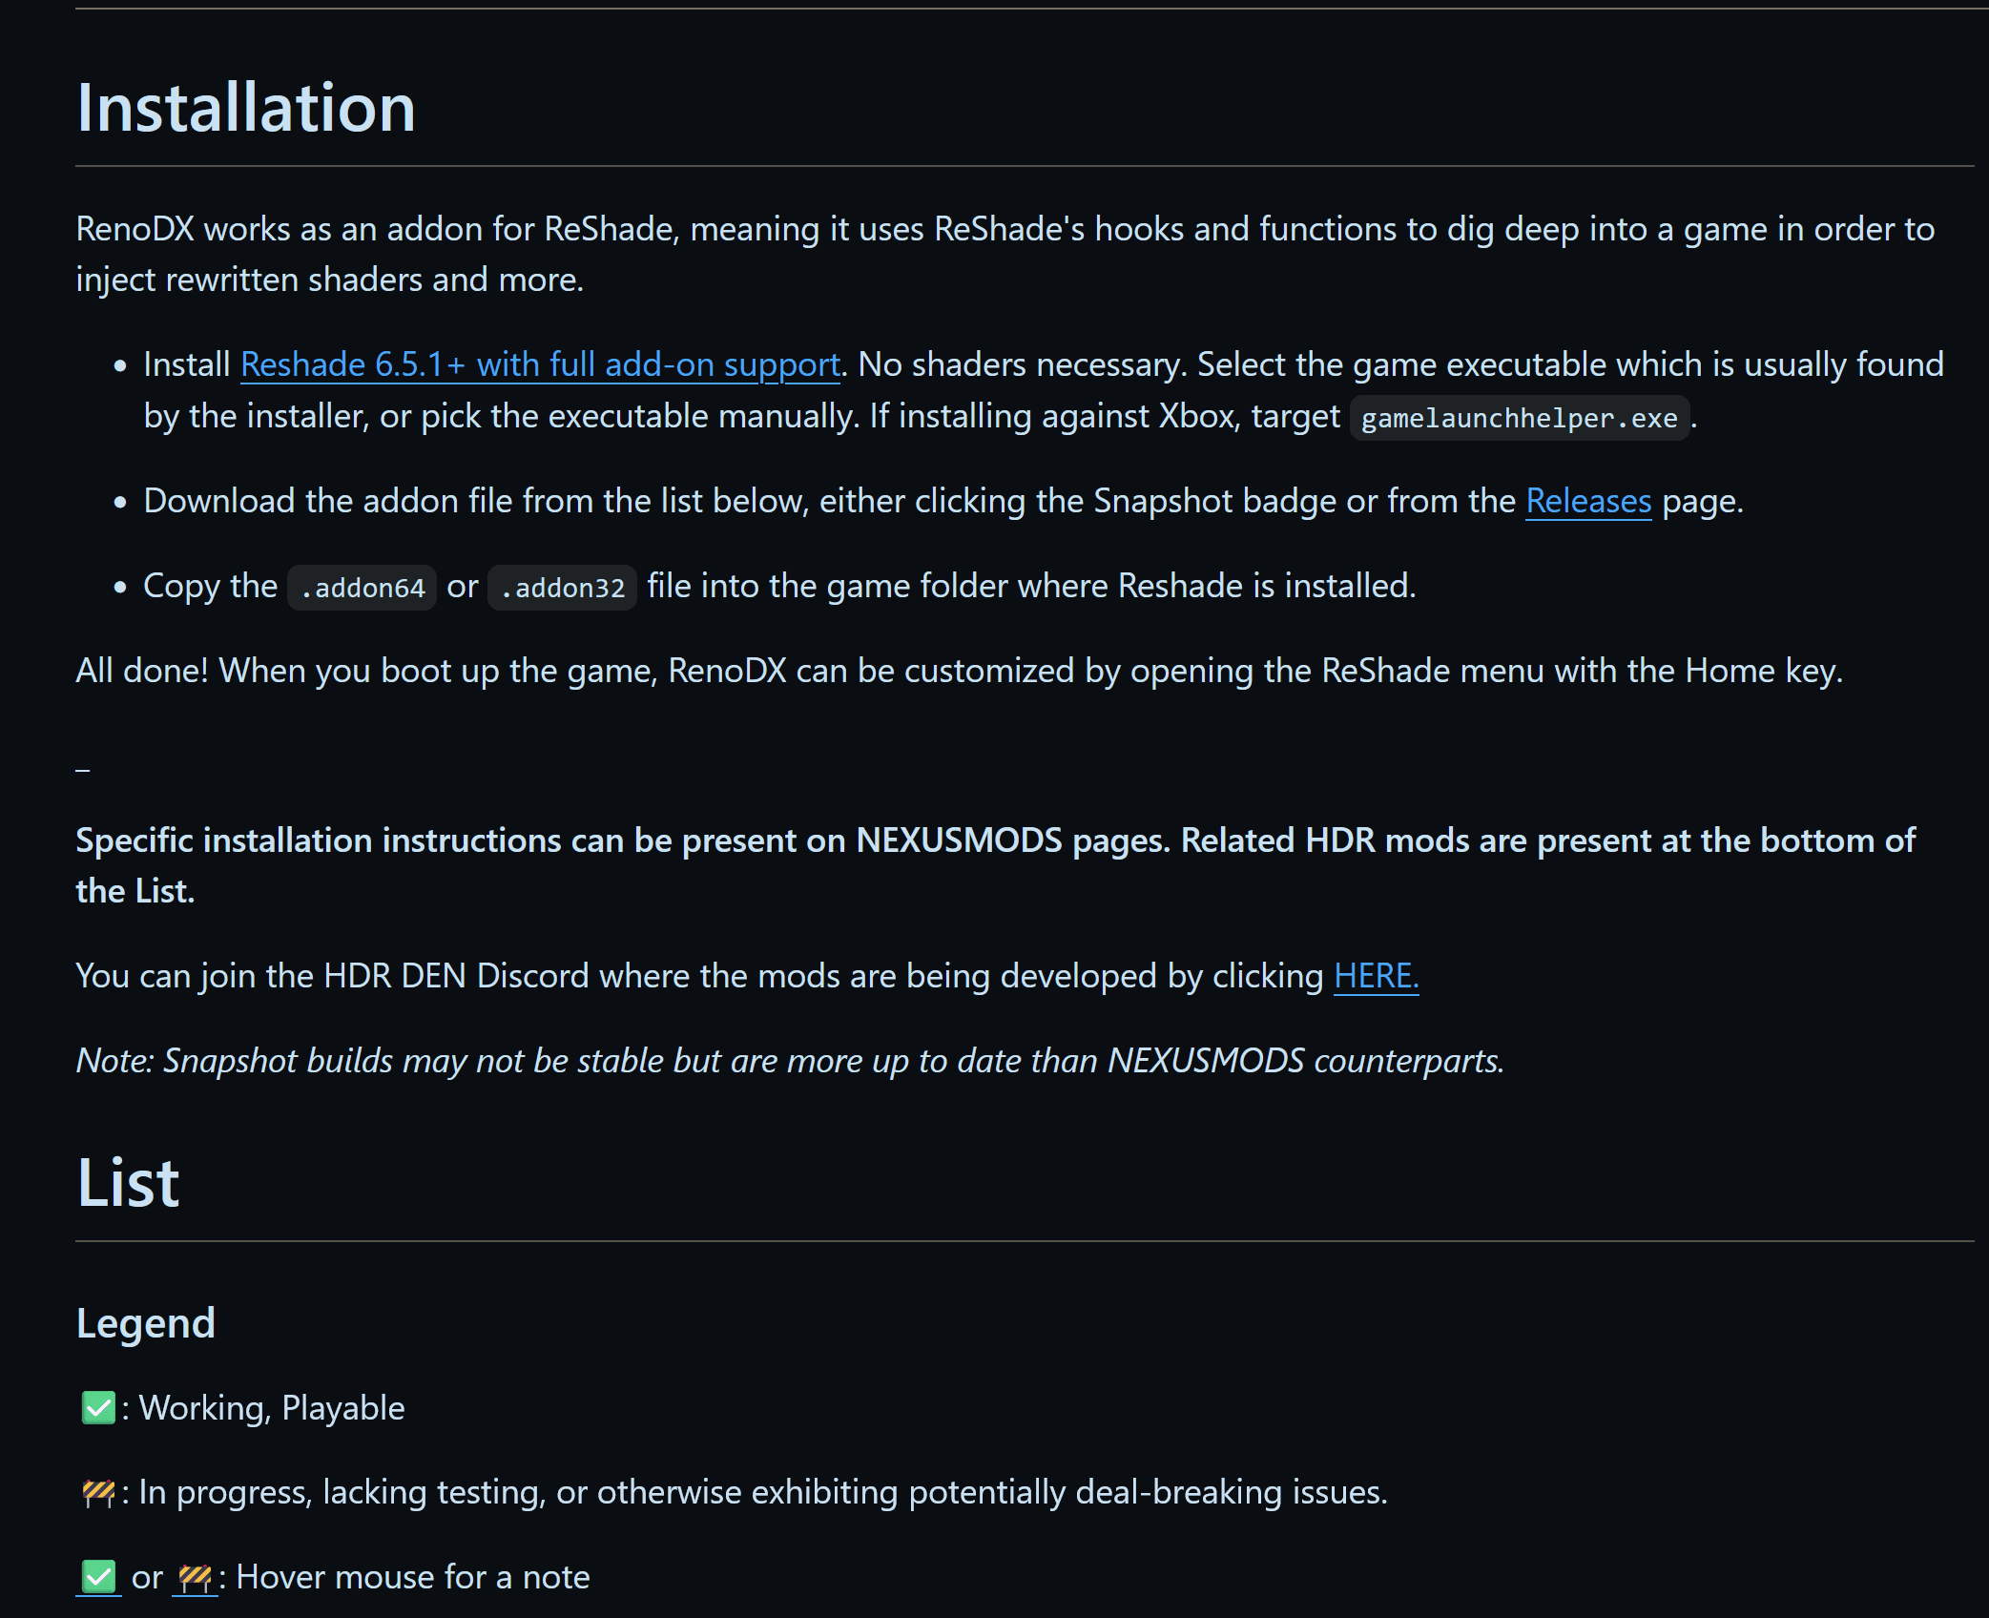
Task: Click the green checkmark in the Working, Playable legend
Action: tap(98, 1408)
